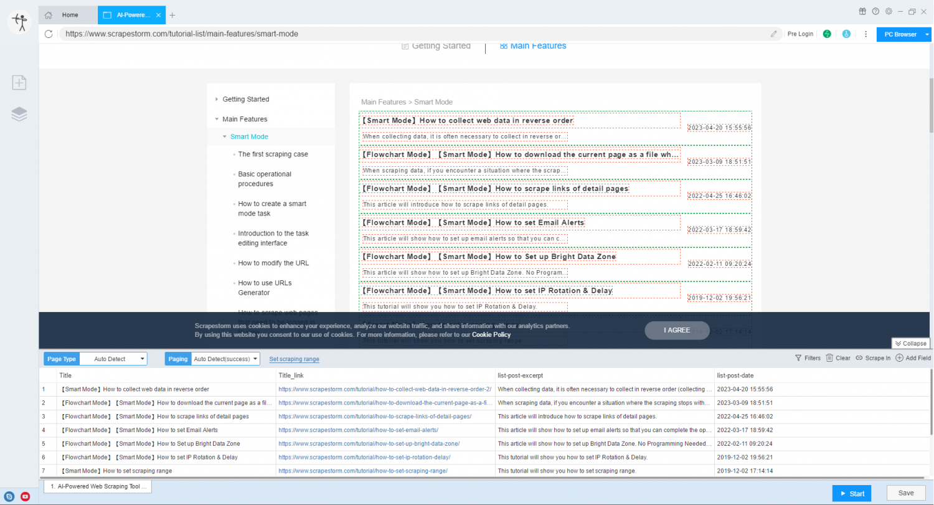This screenshot has width=934, height=505.
Task: Add Field using the plus icon
Action: (899, 358)
